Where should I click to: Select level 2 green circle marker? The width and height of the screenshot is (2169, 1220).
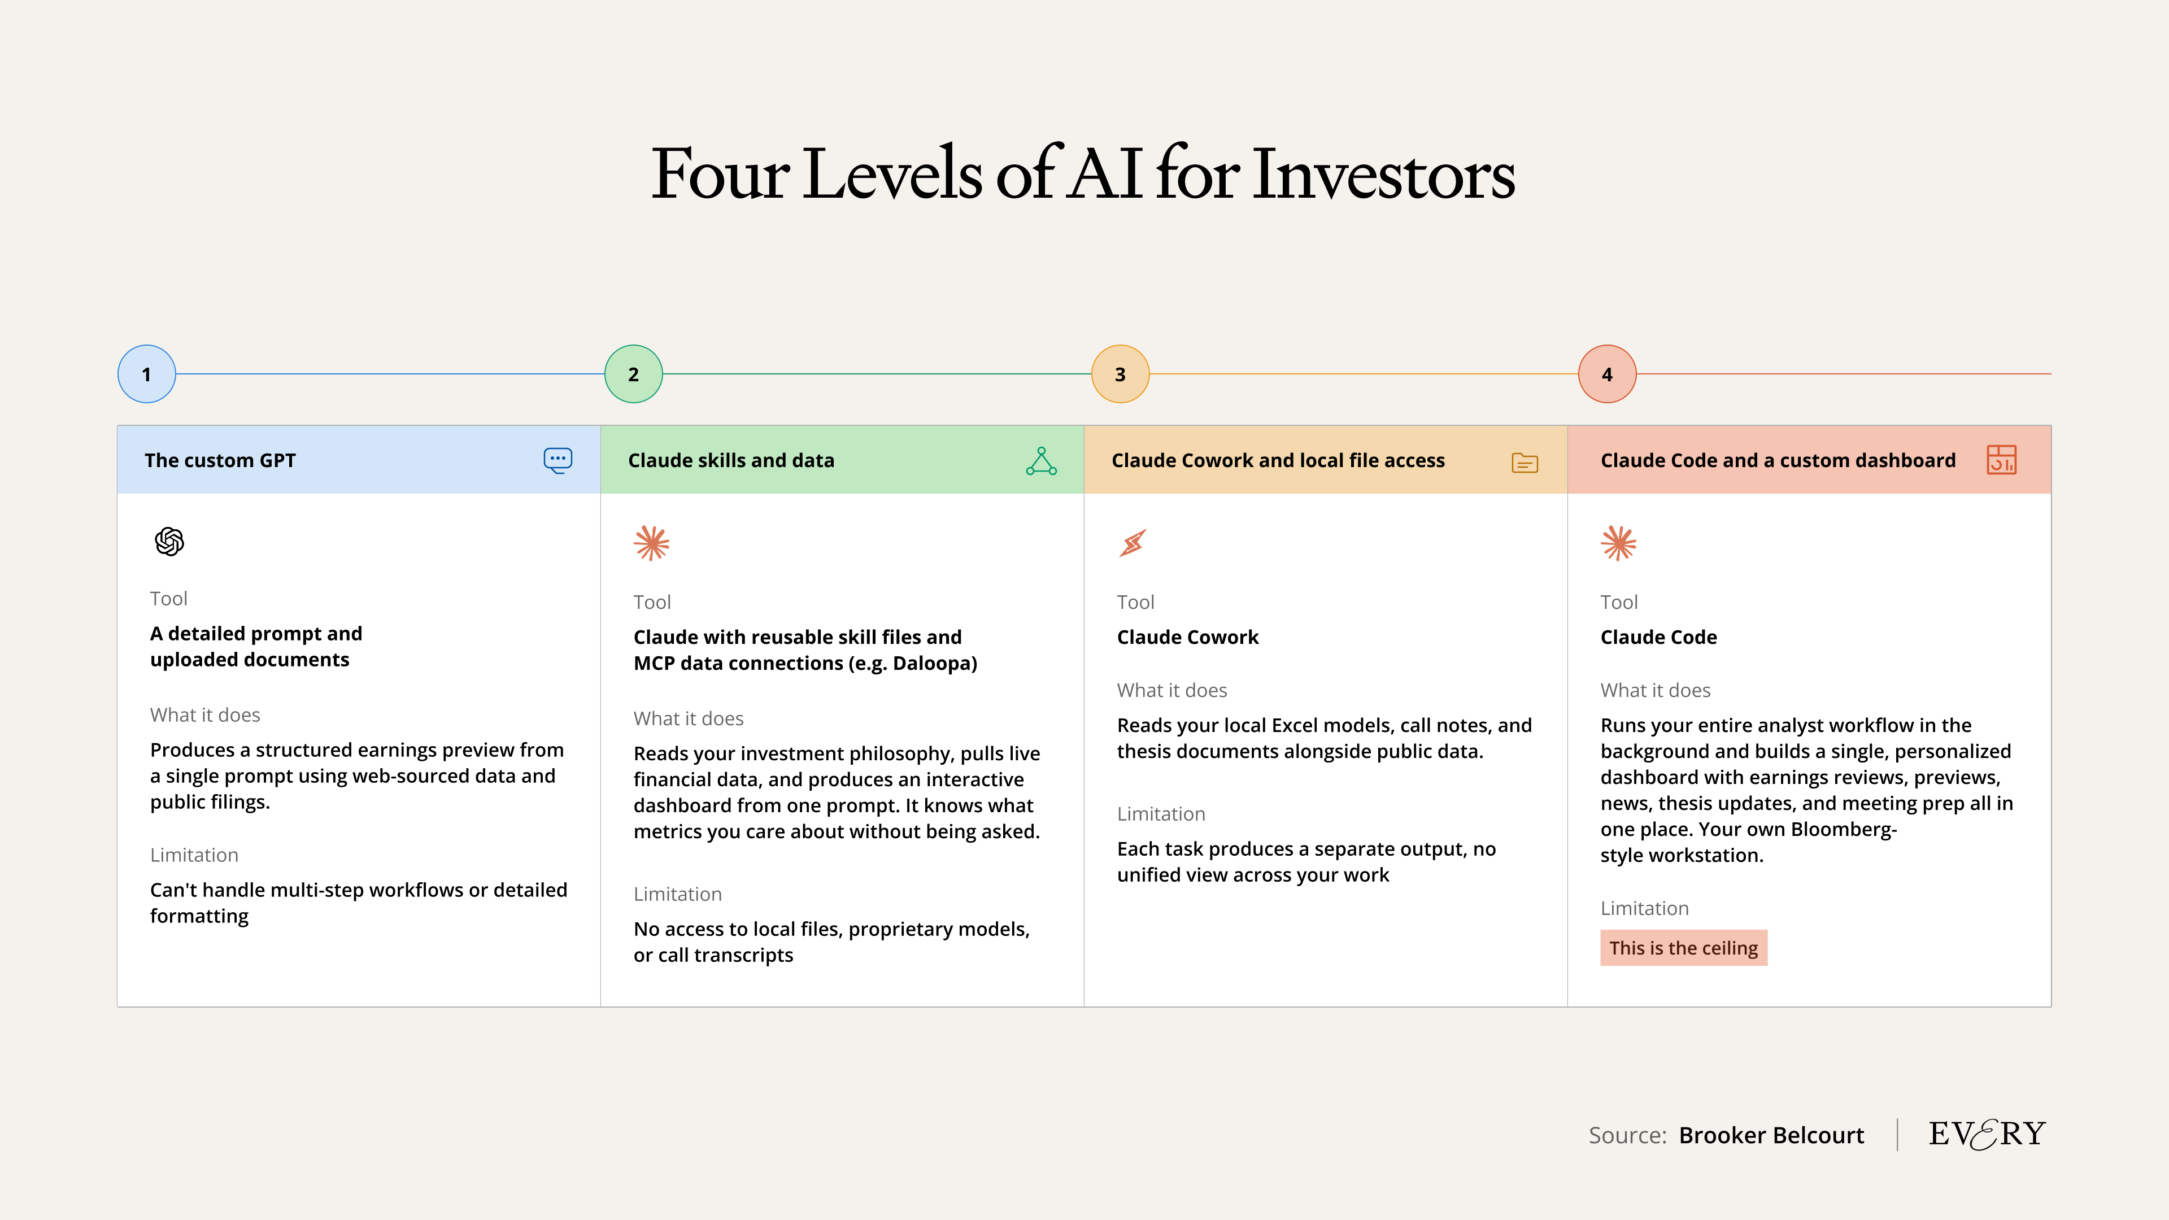pos(633,374)
